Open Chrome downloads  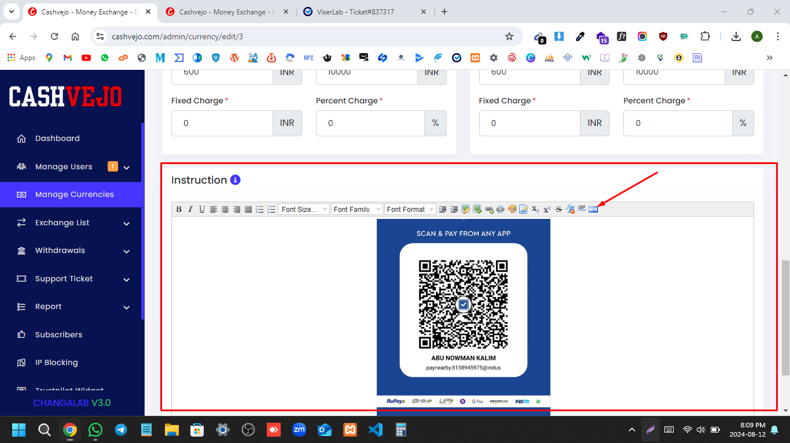tap(736, 36)
